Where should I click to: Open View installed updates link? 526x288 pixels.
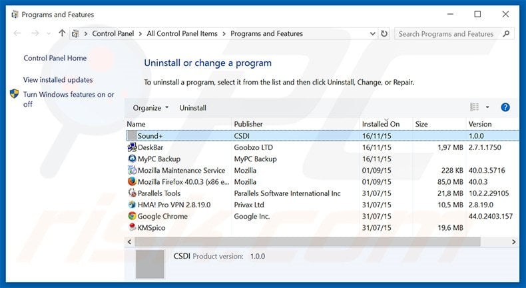pos(58,80)
